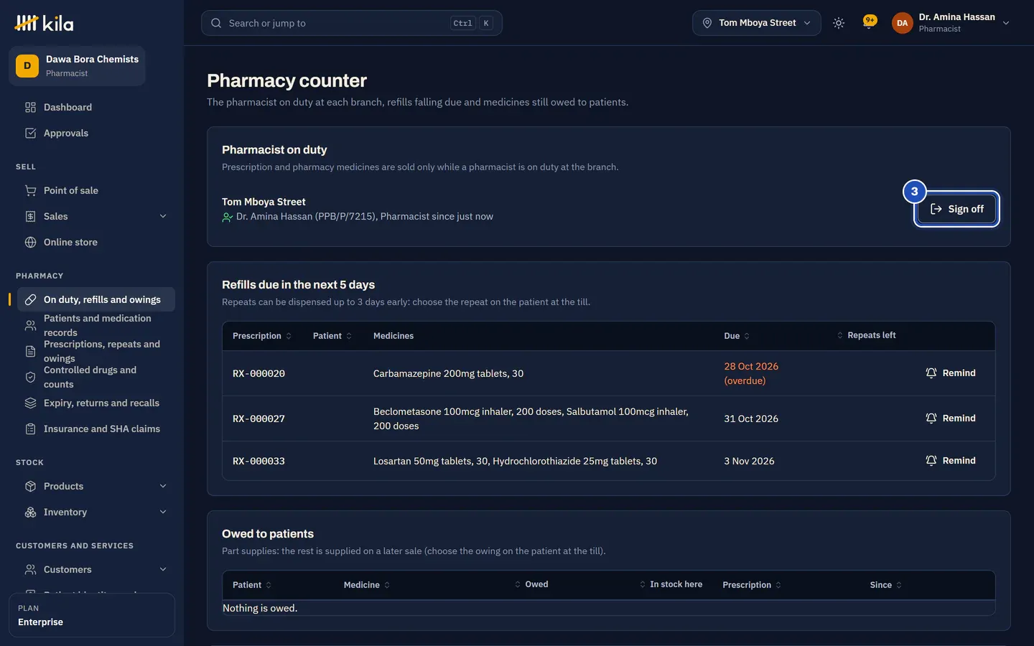
Task: Open the notifications bell with 9+ badge
Action: (x=870, y=22)
